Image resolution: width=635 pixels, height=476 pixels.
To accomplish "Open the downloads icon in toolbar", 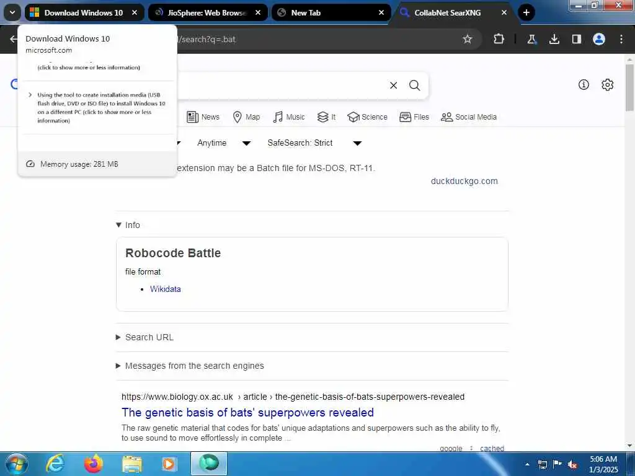I will coord(554,39).
